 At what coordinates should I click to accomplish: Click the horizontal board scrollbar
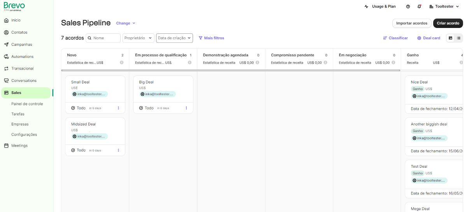[x=231, y=70]
